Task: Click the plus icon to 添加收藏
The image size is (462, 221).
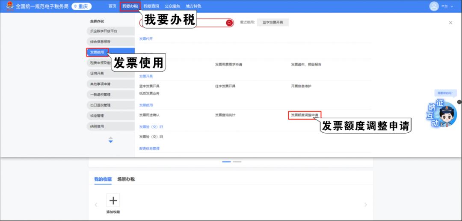Action: pos(113,200)
